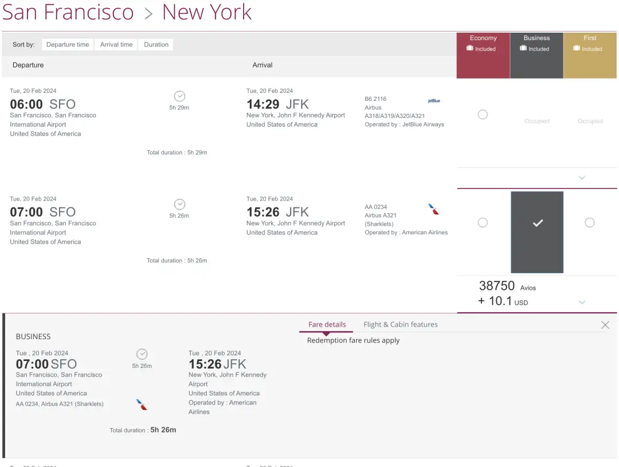Image resolution: width=619 pixels, height=467 pixels.
Task: Select Economy for the 06:00 JetBlue flight
Action: click(x=483, y=115)
